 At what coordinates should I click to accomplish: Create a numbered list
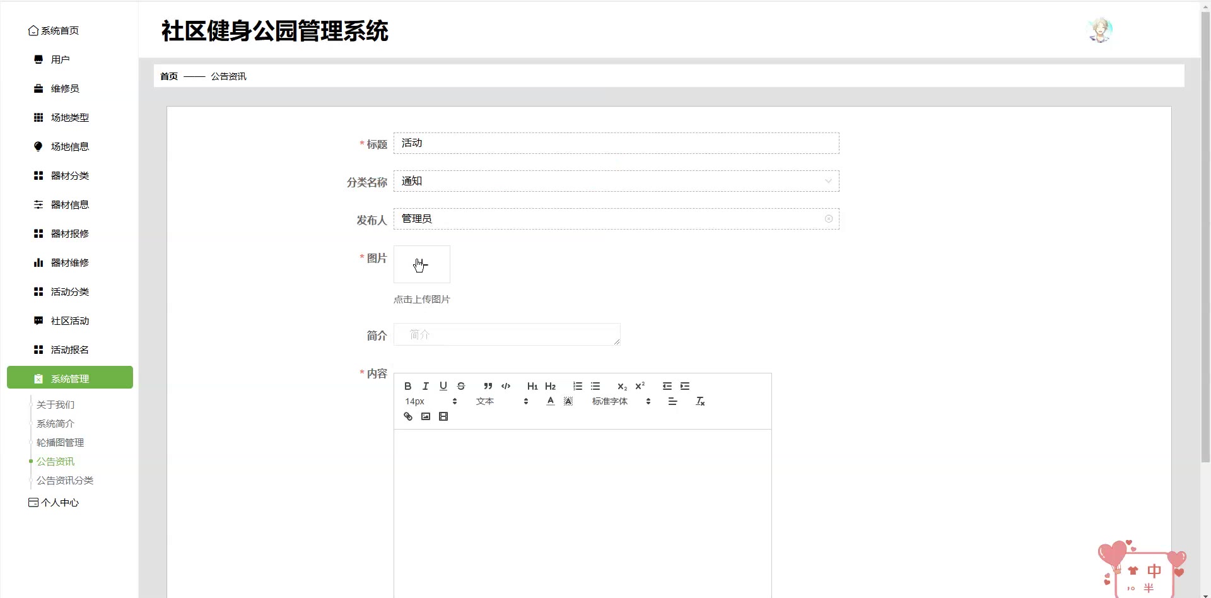click(x=578, y=386)
